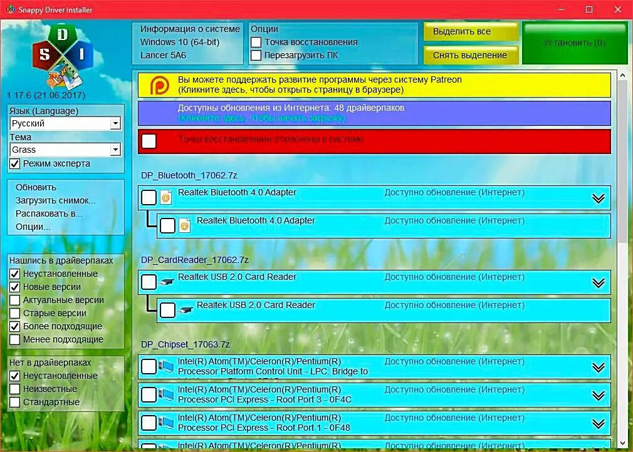This screenshot has width=633, height=452.
Task: Tick the checkbox in the red restore points banner
Action: (149, 141)
